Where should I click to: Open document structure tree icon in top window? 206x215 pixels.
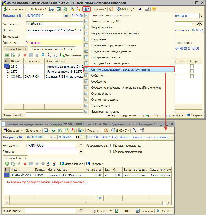139,9
